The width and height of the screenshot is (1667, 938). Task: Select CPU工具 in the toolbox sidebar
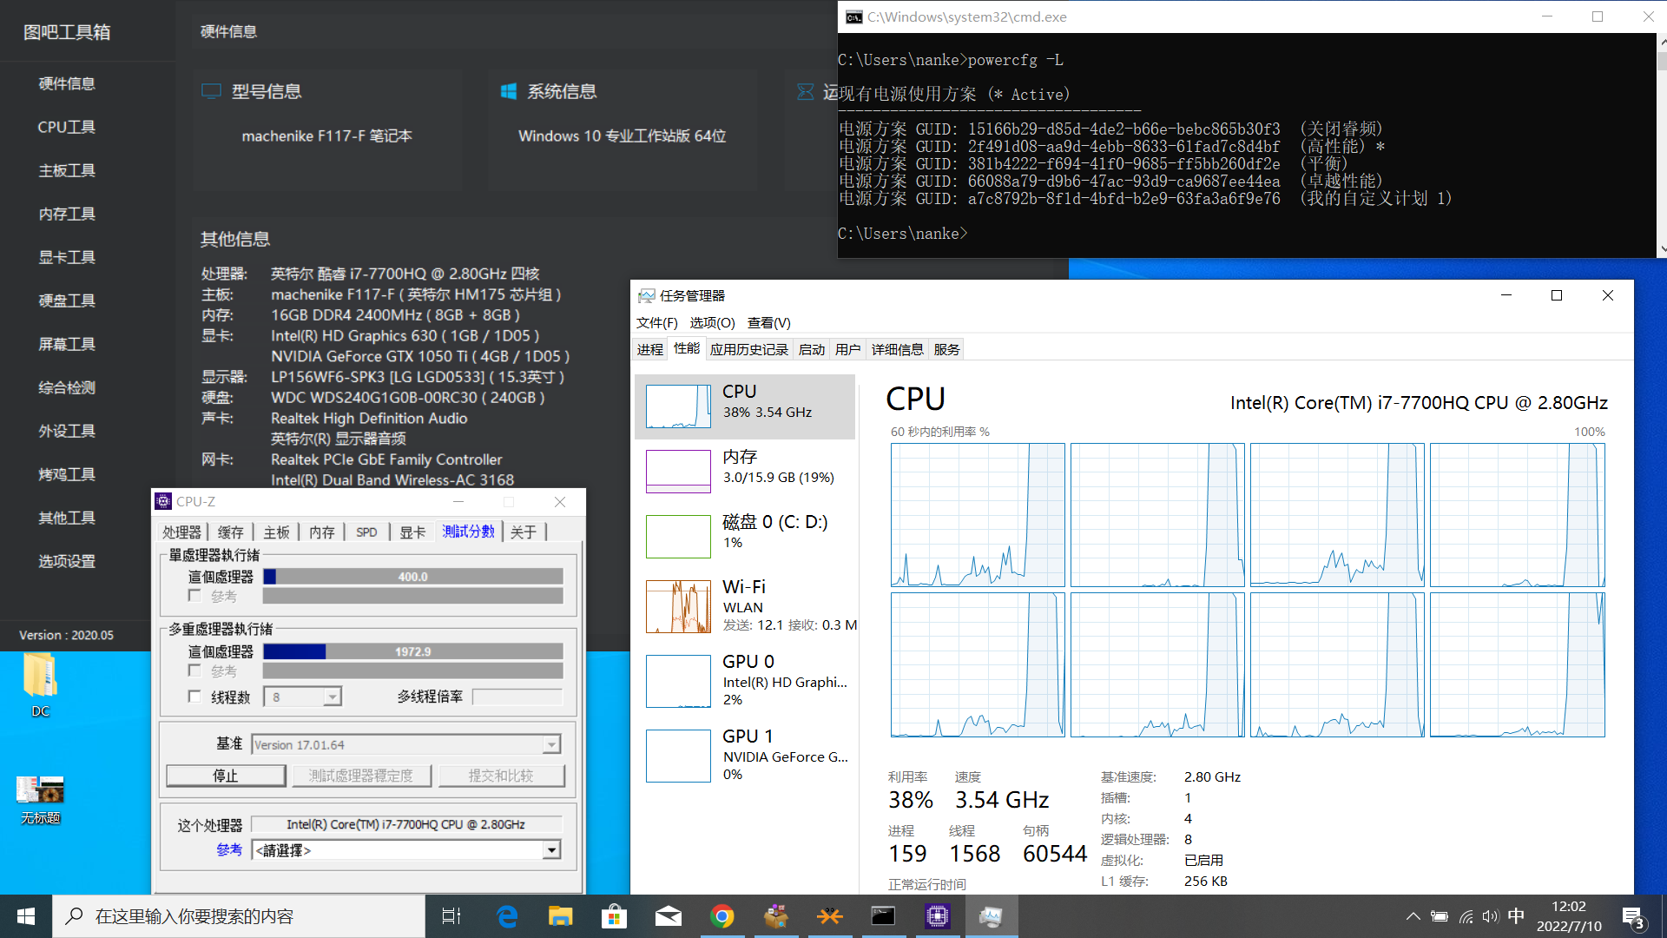coord(67,127)
